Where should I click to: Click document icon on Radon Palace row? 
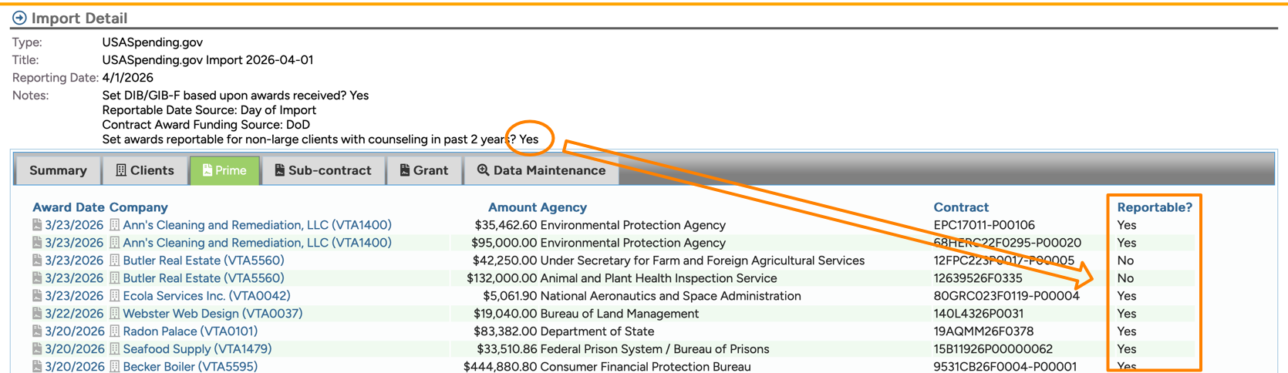pyautogui.click(x=37, y=331)
